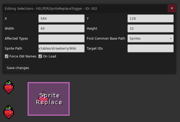This screenshot has height=122, width=180.
Task: Click the Sprite Path label
Action: pyautogui.click(x=13, y=48)
